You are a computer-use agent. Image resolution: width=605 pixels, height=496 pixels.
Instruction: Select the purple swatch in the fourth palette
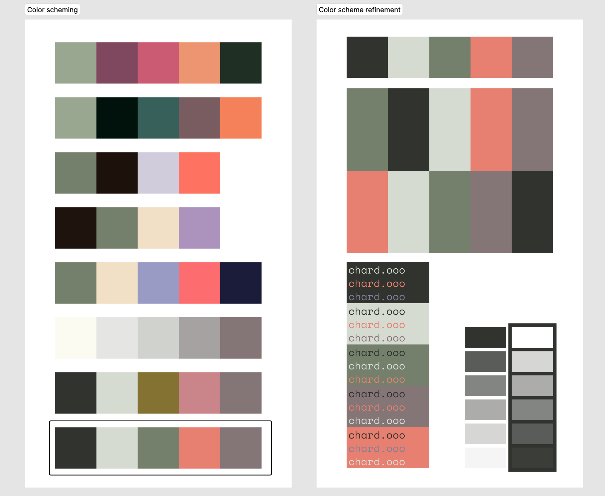200,227
